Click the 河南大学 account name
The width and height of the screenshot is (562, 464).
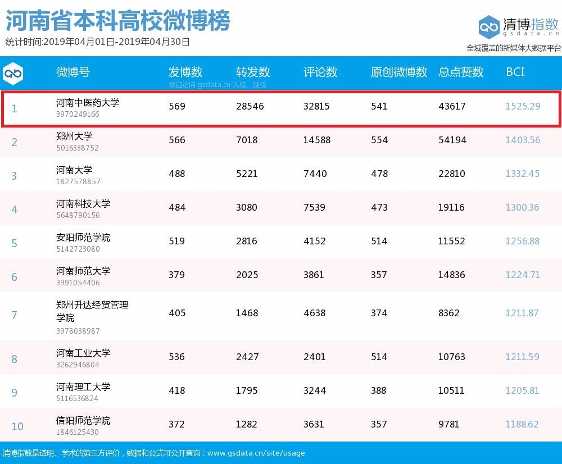pos(74,170)
